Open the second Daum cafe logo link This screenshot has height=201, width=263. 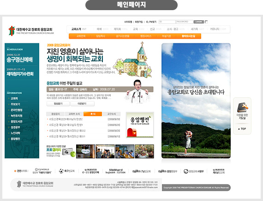tap(168, 171)
